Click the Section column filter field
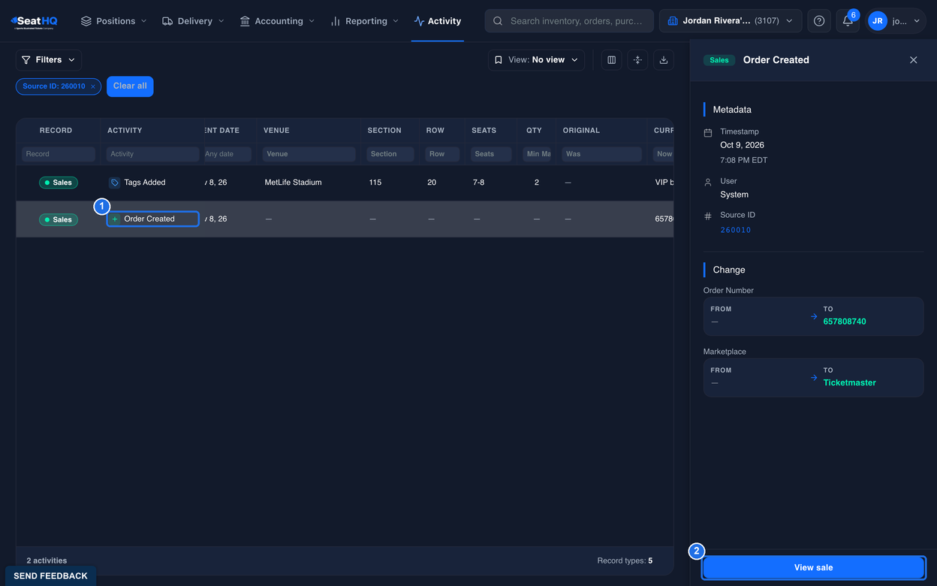The image size is (937, 586). [390, 154]
